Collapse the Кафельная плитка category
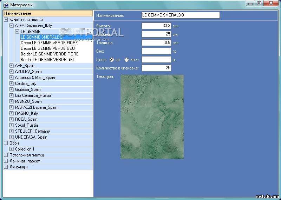The height and width of the screenshot is (200, 281). pyautogui.click(x=6, y=20)
